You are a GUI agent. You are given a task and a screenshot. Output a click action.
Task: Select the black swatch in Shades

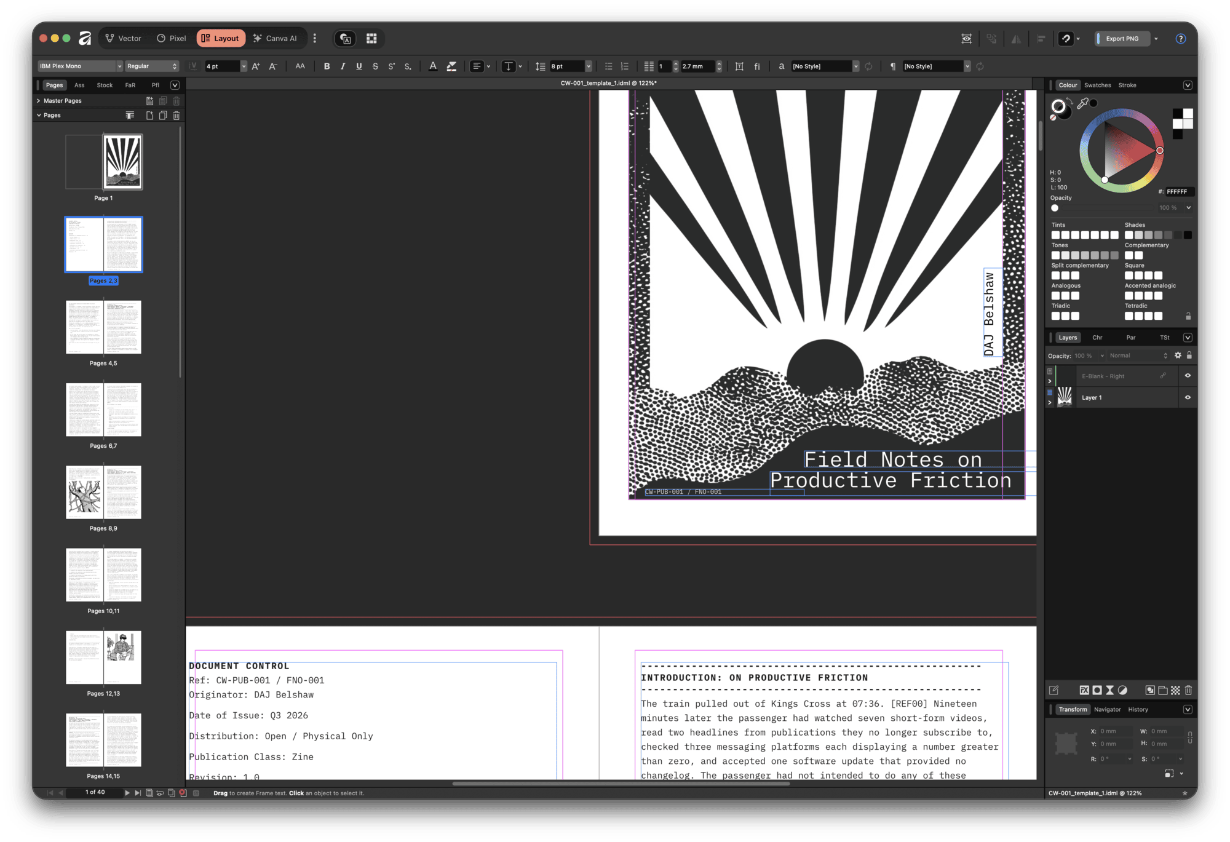coord(1188,235)
